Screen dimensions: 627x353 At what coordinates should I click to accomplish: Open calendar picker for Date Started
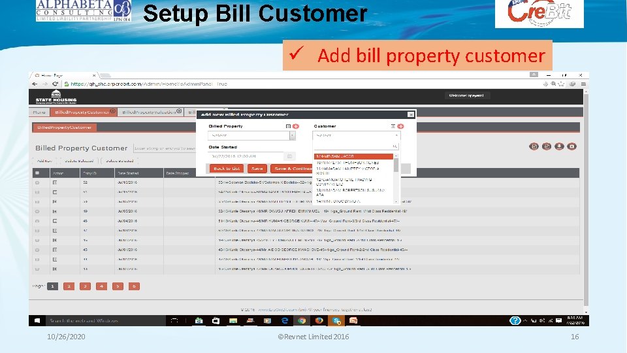point(290,156)
